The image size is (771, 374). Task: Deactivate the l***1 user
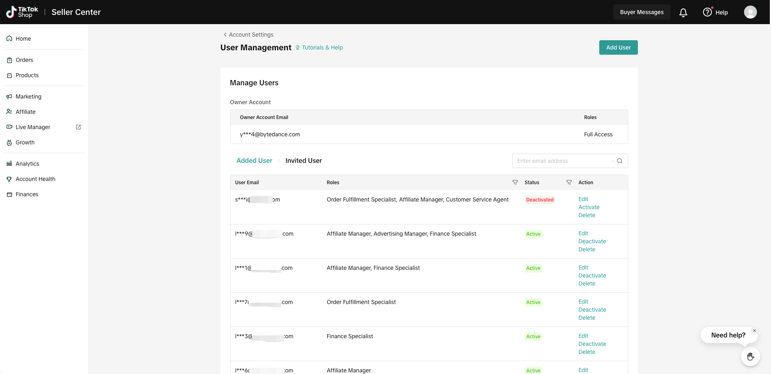(x=592, y=275)
